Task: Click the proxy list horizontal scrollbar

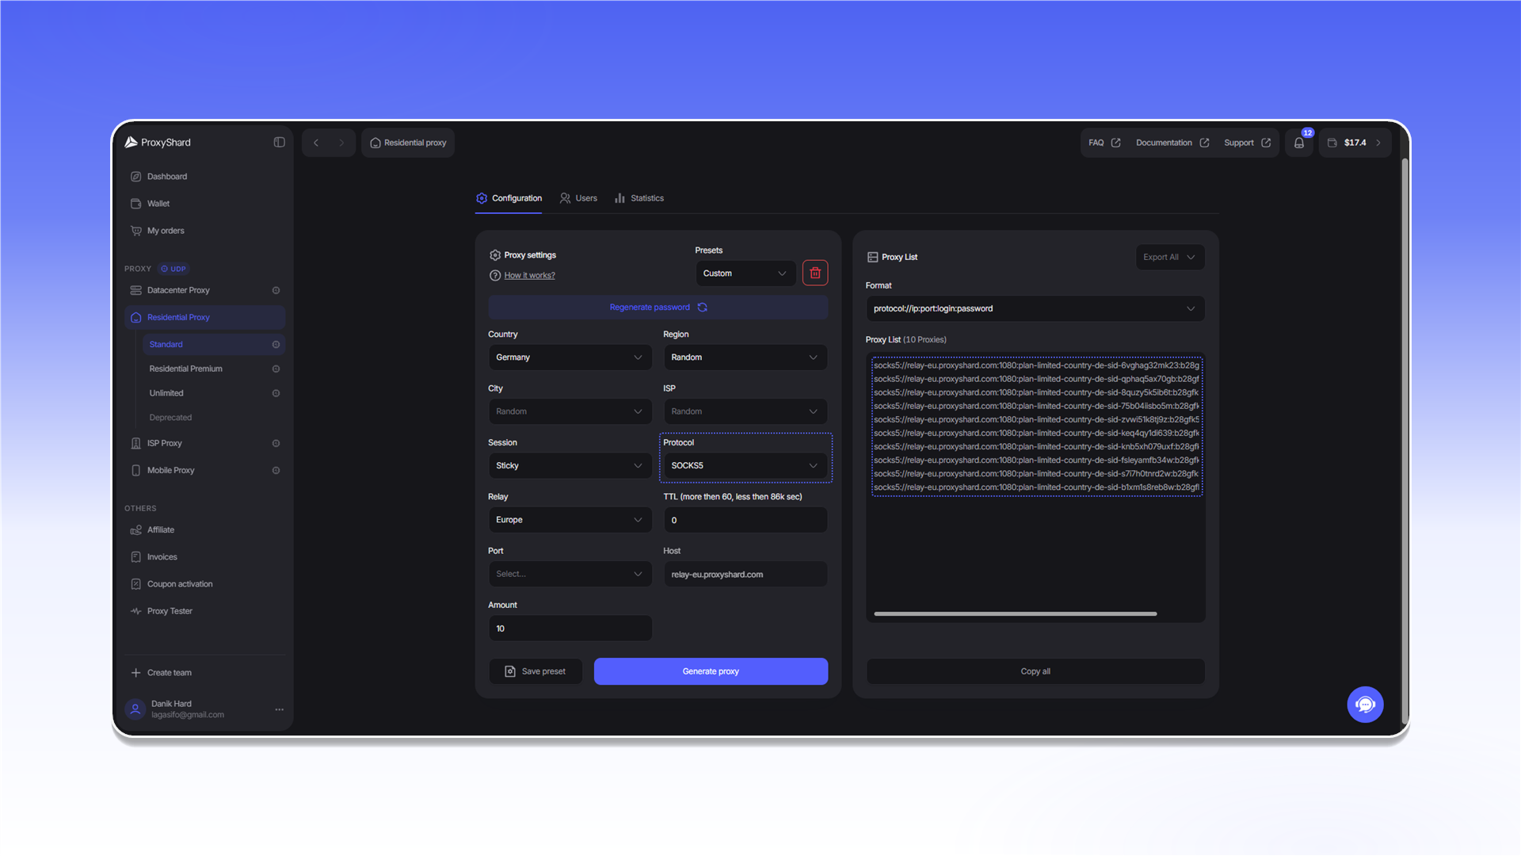Action: tap(1015, 613)
